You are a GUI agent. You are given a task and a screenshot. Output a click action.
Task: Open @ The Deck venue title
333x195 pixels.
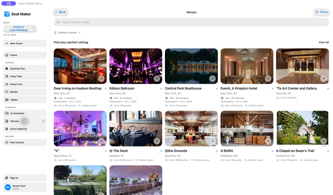(118, 151)
